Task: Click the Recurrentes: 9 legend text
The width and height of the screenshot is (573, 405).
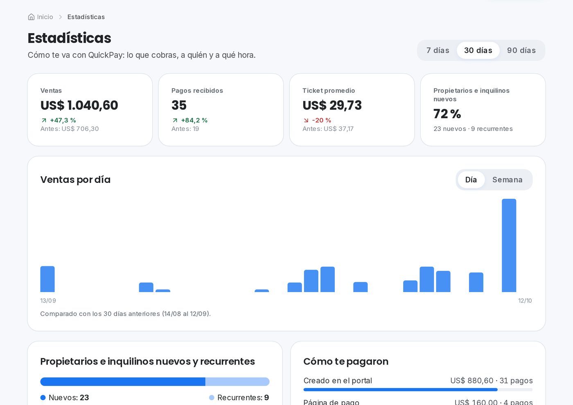Action: [x=243, y=398]
